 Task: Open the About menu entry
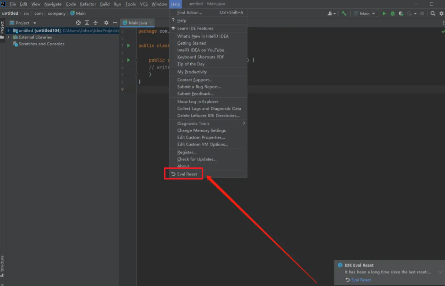click(208, 166)
